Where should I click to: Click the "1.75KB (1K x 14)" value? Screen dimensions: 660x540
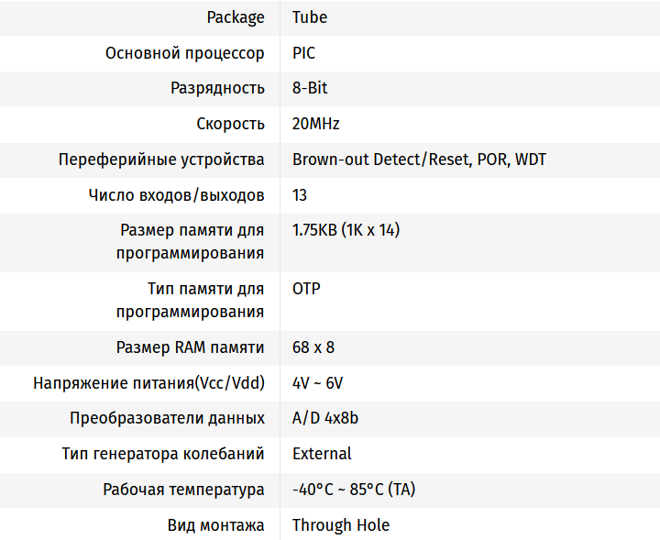tap(346, 230)
